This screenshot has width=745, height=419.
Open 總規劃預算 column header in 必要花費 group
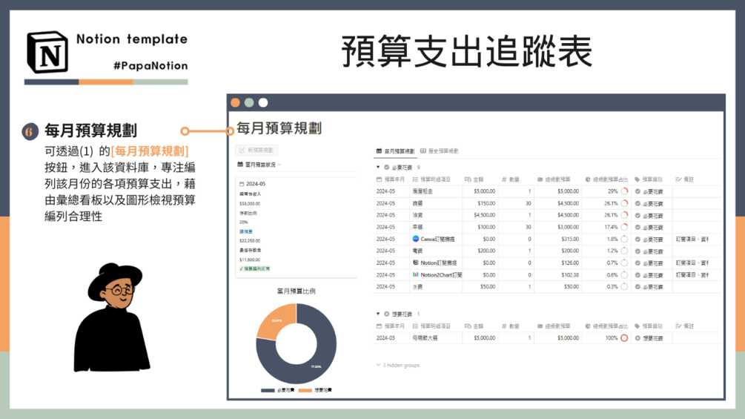[x=554, y=179]
